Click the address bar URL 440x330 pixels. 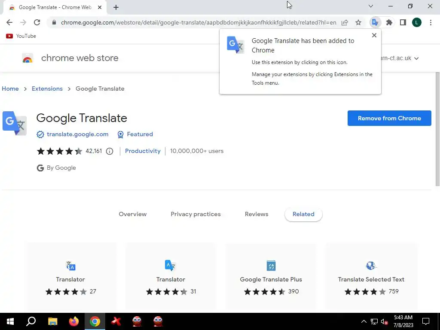pos(199,22)
